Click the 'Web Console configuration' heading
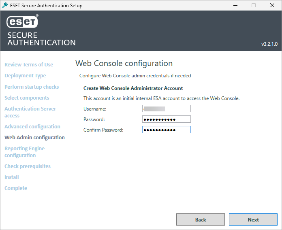282x230 pixels. click(x=124, y=63)
